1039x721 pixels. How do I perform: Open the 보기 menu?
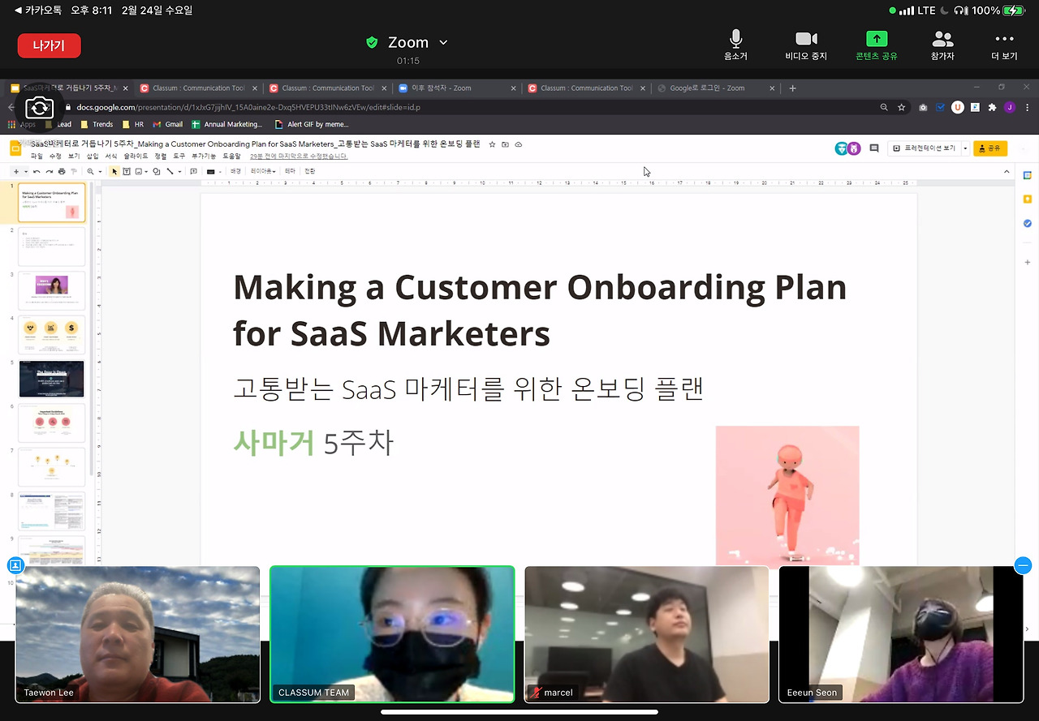click(x=74, y=156)
